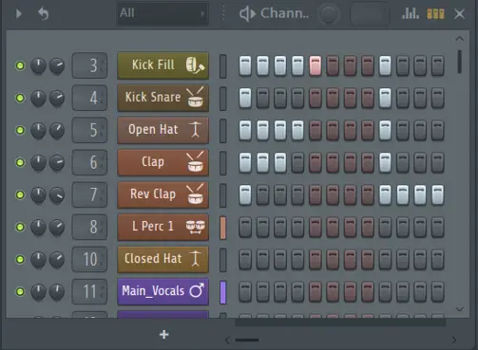Click mixer track number 7 box
This screenshot has height=350, width=478.
pos(89,194)
